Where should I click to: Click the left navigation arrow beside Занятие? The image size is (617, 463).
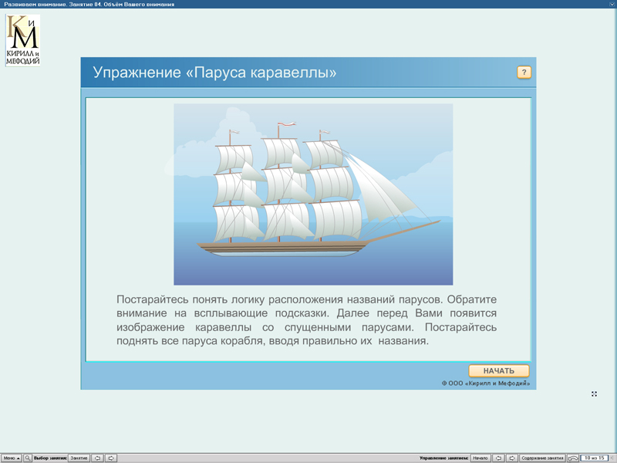97,457
